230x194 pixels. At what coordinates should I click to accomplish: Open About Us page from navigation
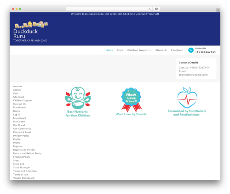161,50
